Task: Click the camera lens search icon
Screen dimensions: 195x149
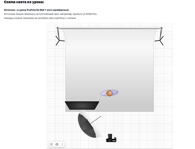Action: coord(57,144)
